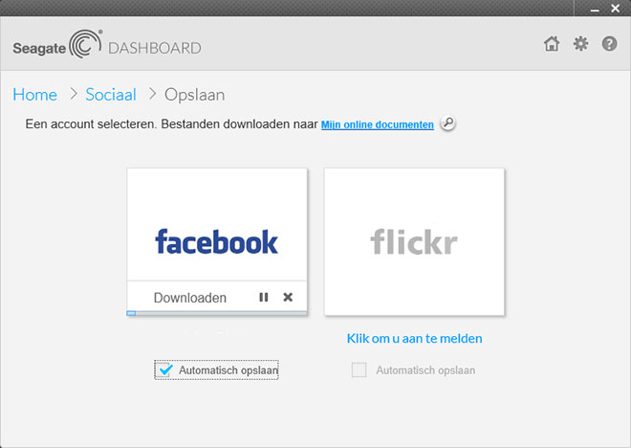Click the Seagate Dashboard logo
This screenshot has width=631, height=448.
pos(106,47)
